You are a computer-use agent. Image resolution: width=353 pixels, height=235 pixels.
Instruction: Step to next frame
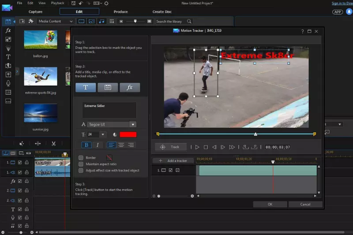coord(223,147)
